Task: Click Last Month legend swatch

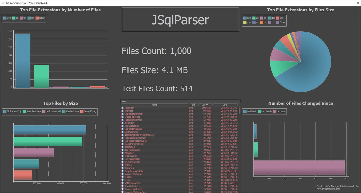Action: 260,111
